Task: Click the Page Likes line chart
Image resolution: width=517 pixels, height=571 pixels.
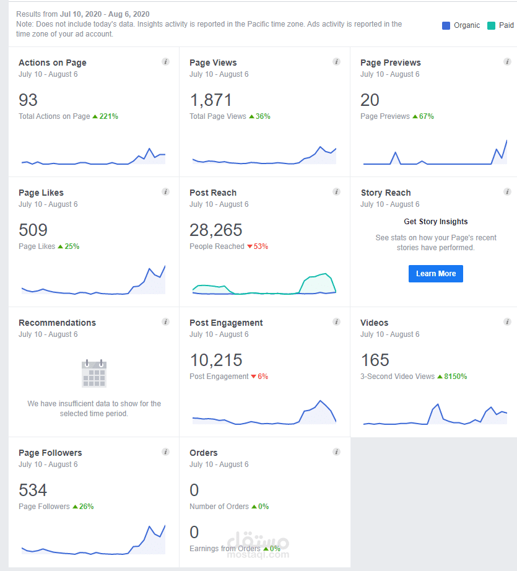Action: click(x=93, y=280)
